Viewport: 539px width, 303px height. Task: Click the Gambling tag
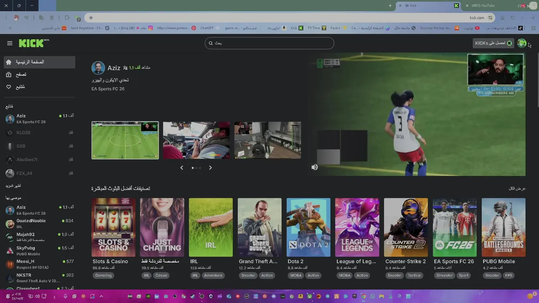pos(104,275)
